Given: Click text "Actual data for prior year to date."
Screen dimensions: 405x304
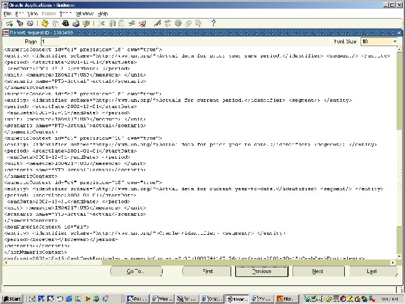Looking at the screenshot, I should [x=215, y=145].
